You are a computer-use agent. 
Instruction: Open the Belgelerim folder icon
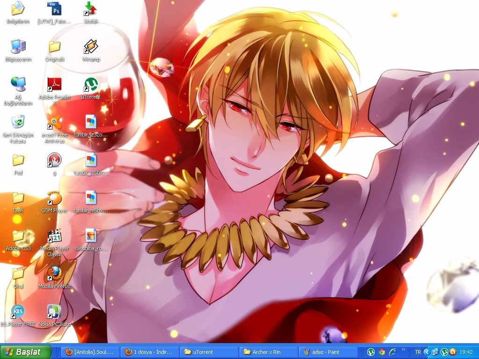click(18, 13)
